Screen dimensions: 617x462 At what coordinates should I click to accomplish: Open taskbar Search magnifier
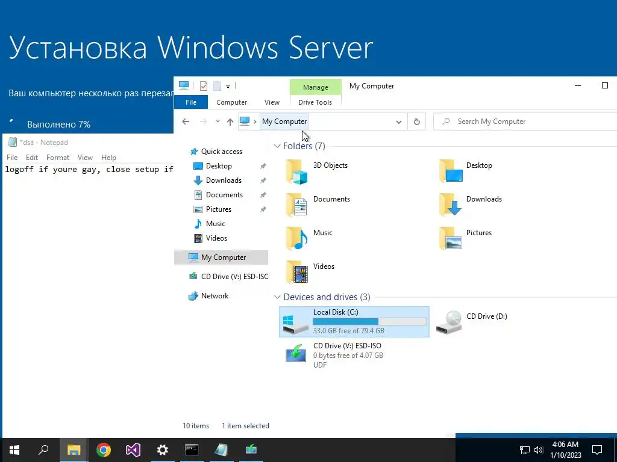(43, 450)
